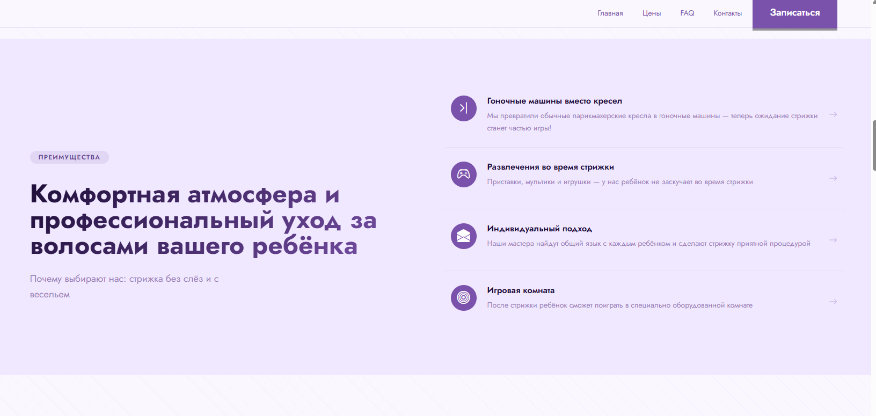Select the Игровая комната title
The height and width of the screenshot is (416, 876).
tap(521, 290)
